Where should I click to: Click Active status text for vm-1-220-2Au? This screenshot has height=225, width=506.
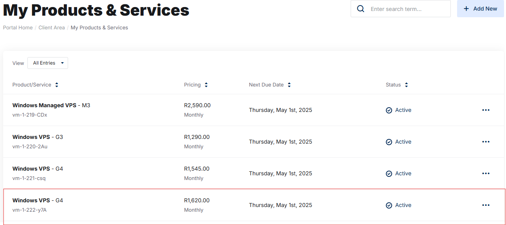(x=403, y=142)
